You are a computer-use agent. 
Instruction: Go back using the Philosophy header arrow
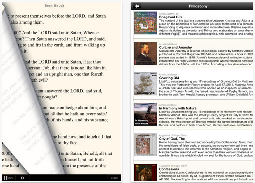[137, 6]
